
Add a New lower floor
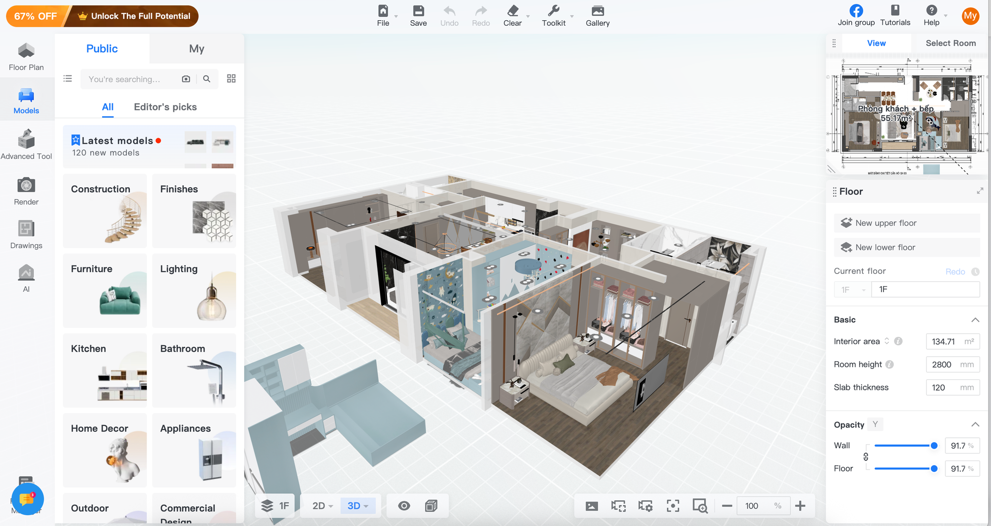pyautogui.click(x=907, y=247)
